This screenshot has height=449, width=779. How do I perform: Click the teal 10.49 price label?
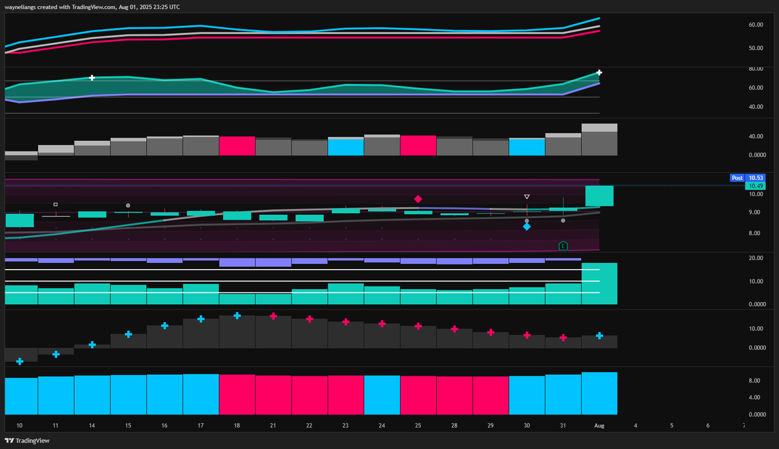[x=756, y=185]
